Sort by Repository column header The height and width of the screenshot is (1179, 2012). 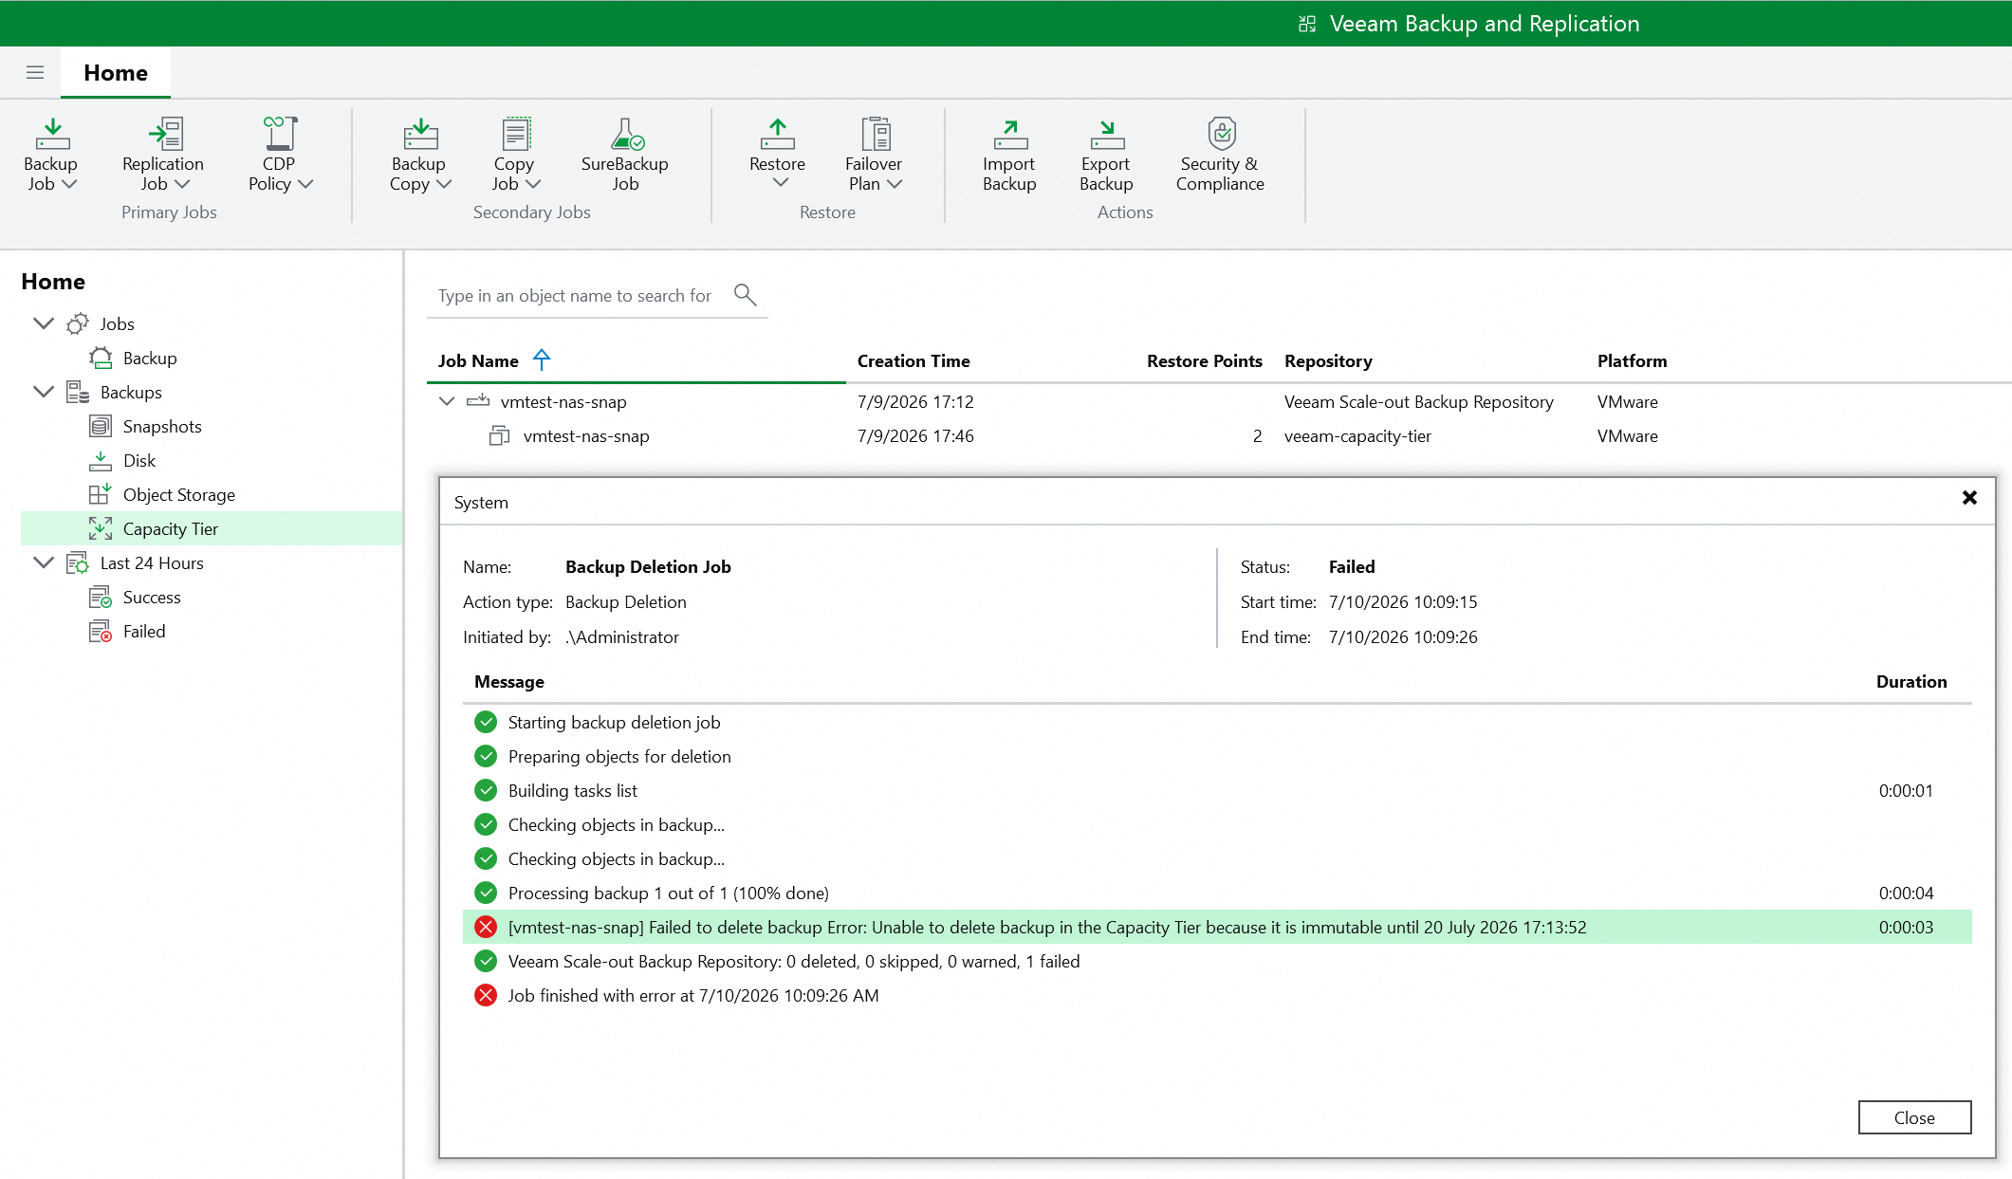(1328, 361)
